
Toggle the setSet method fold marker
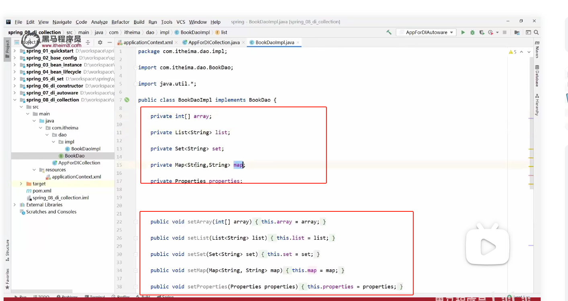135,254
